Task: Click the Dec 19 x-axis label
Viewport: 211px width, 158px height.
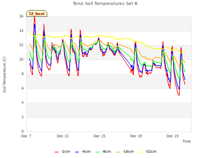Action: [x=136, y=136]
